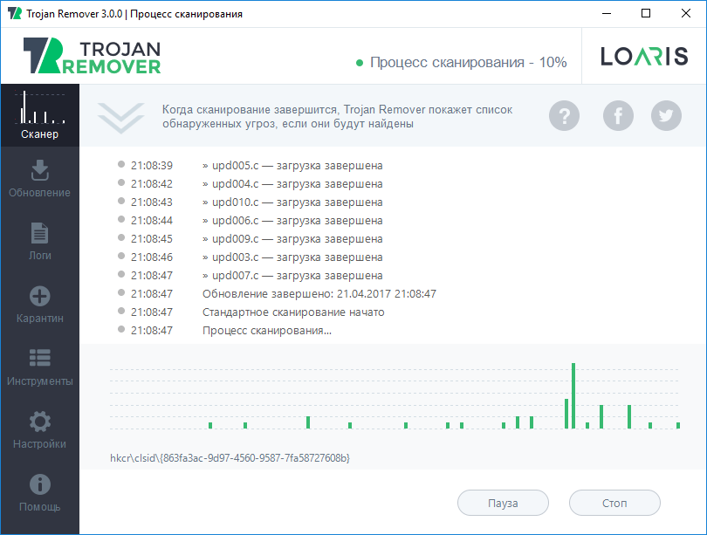The image size is (707, 535).
Task: Click the double chevron arrow icon
Action: click(x=120, y=118)
